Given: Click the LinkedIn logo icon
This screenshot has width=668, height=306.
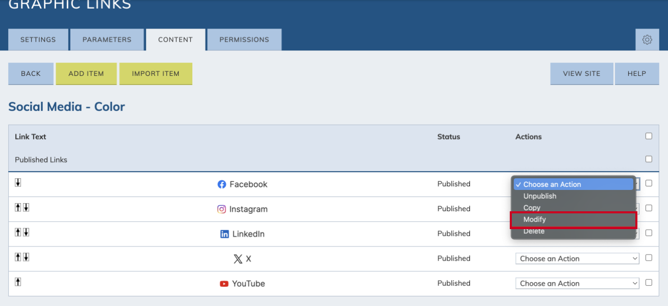Looking at the screenshot, I should tap(225, 234).
